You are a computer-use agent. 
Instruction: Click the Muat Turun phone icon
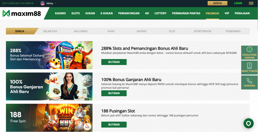pyautogui.click(x=249, y=66)
